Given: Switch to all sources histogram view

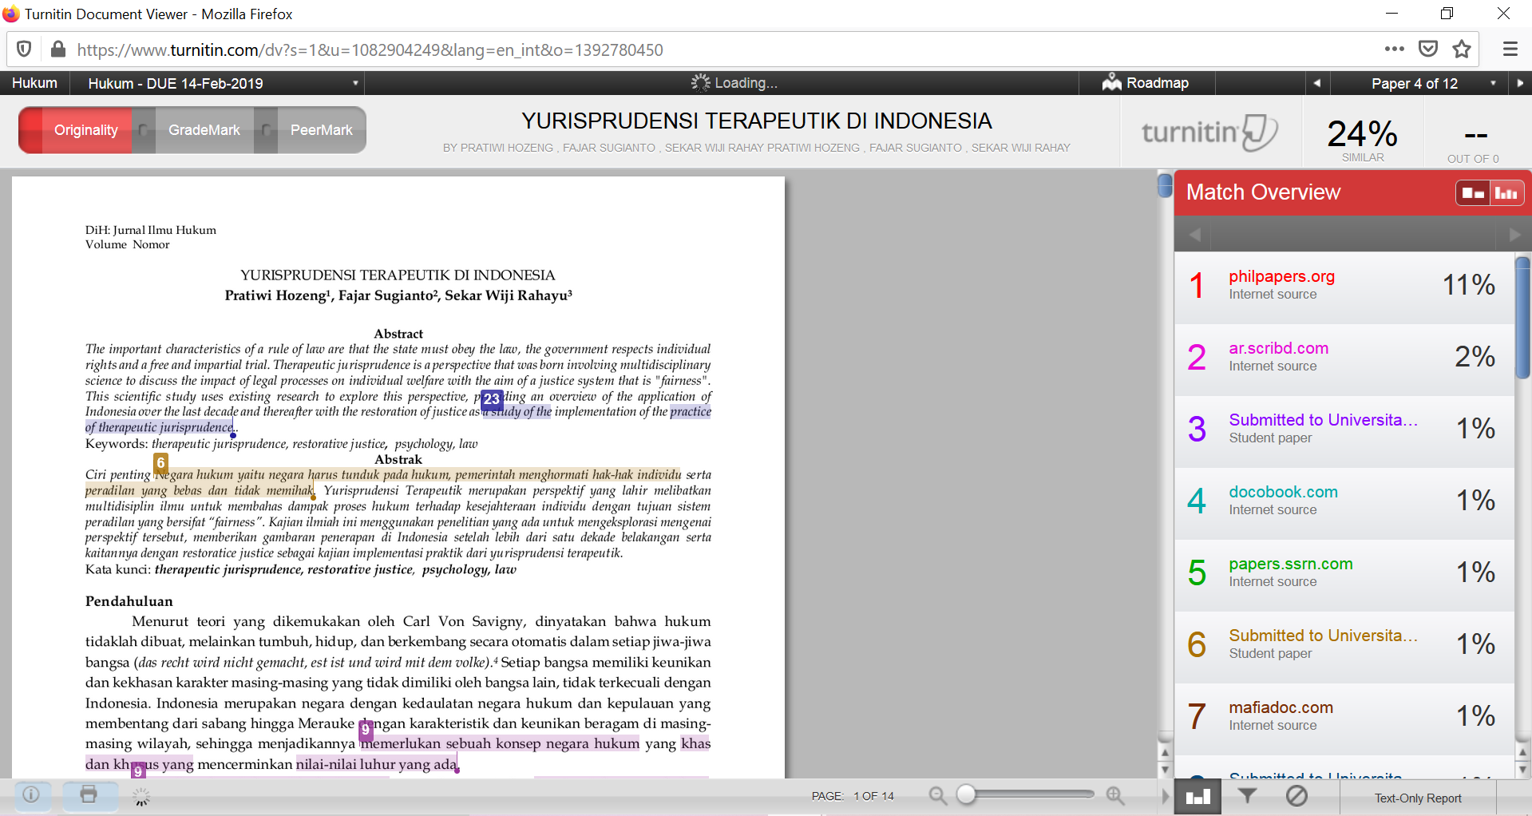Looking at the screenshot, I should coord(1506,193).
